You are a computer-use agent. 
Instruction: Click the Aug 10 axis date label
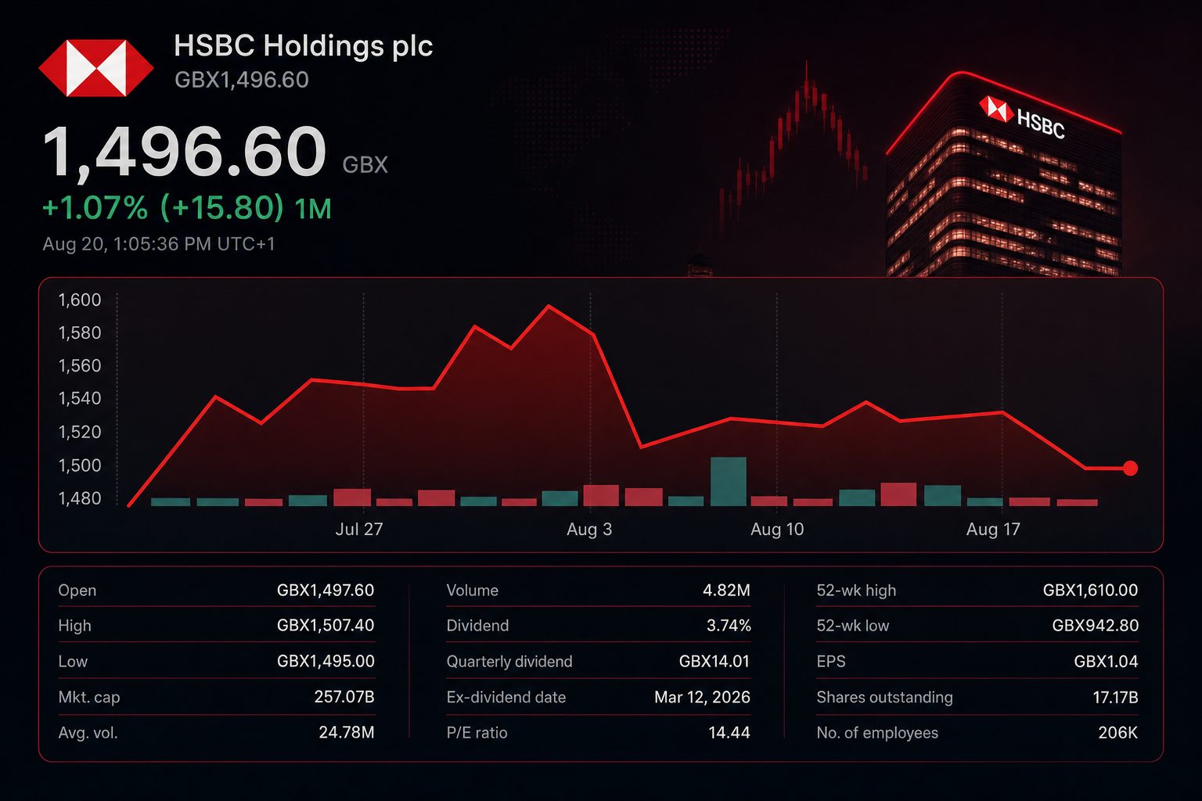tap(777, 530)
